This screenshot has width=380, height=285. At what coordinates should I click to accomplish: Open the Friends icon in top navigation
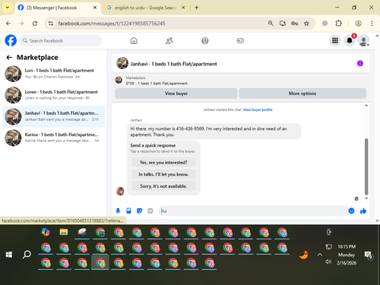tap(169, 40)
